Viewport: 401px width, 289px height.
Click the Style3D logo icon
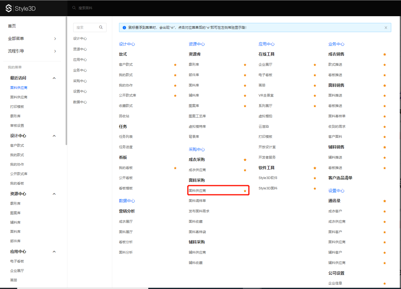point(9,8)
